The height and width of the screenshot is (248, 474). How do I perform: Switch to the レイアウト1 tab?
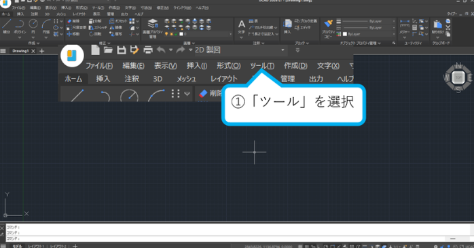pyautogui.click(x=36, y=246)
